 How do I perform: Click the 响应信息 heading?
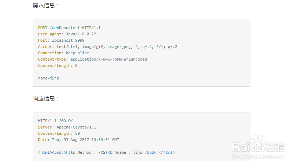(x=46, y=99)
